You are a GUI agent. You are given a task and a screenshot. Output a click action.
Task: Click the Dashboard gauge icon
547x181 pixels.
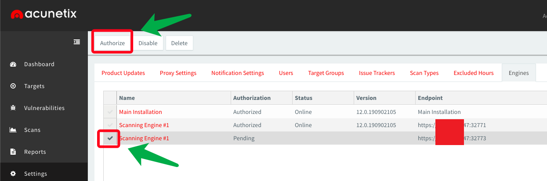[x=13, y=64]
